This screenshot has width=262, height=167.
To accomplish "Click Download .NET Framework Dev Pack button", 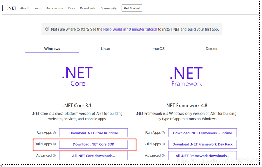I will [203, 144].
